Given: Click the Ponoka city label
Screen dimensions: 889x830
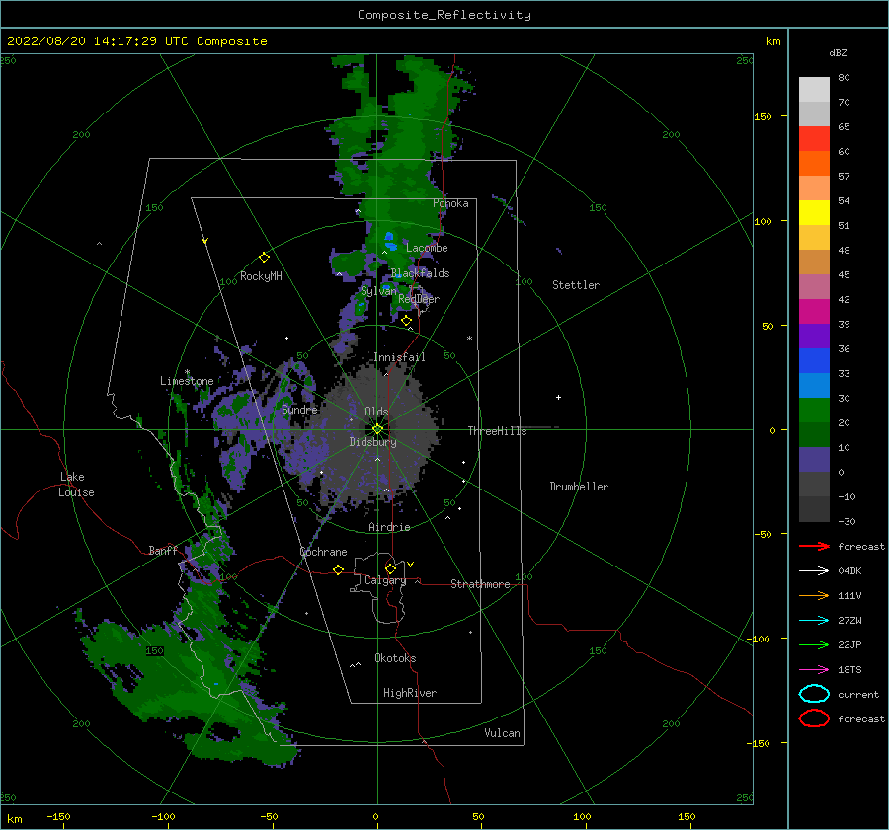Looking at the screenshot, I should point(450,203).
